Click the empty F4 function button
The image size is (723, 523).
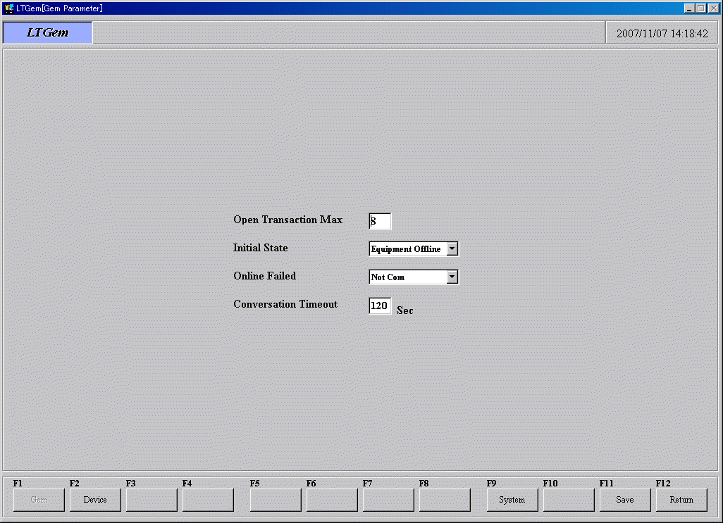208,500
